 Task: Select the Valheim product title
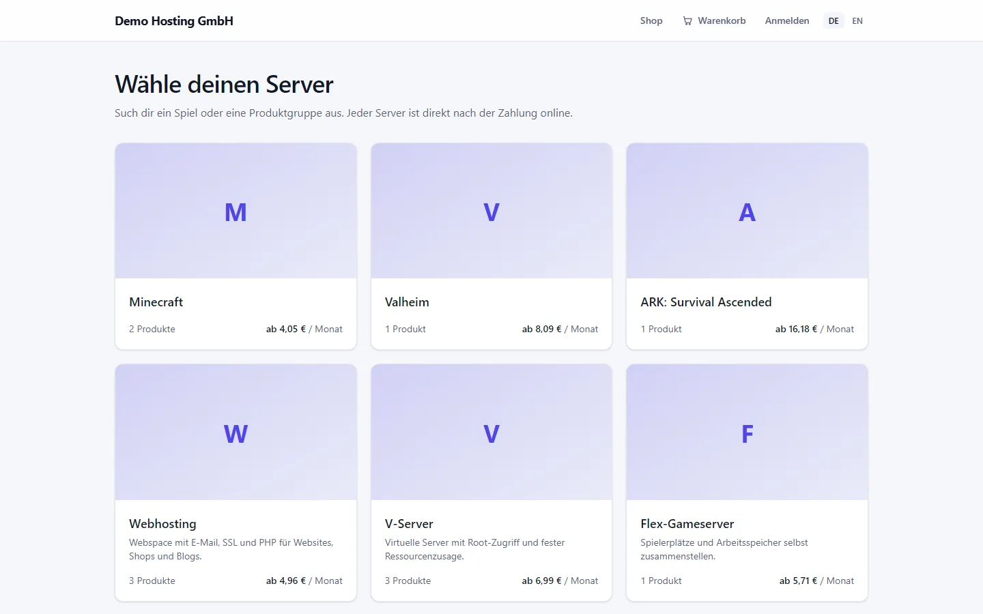click(x=407, y=302)
